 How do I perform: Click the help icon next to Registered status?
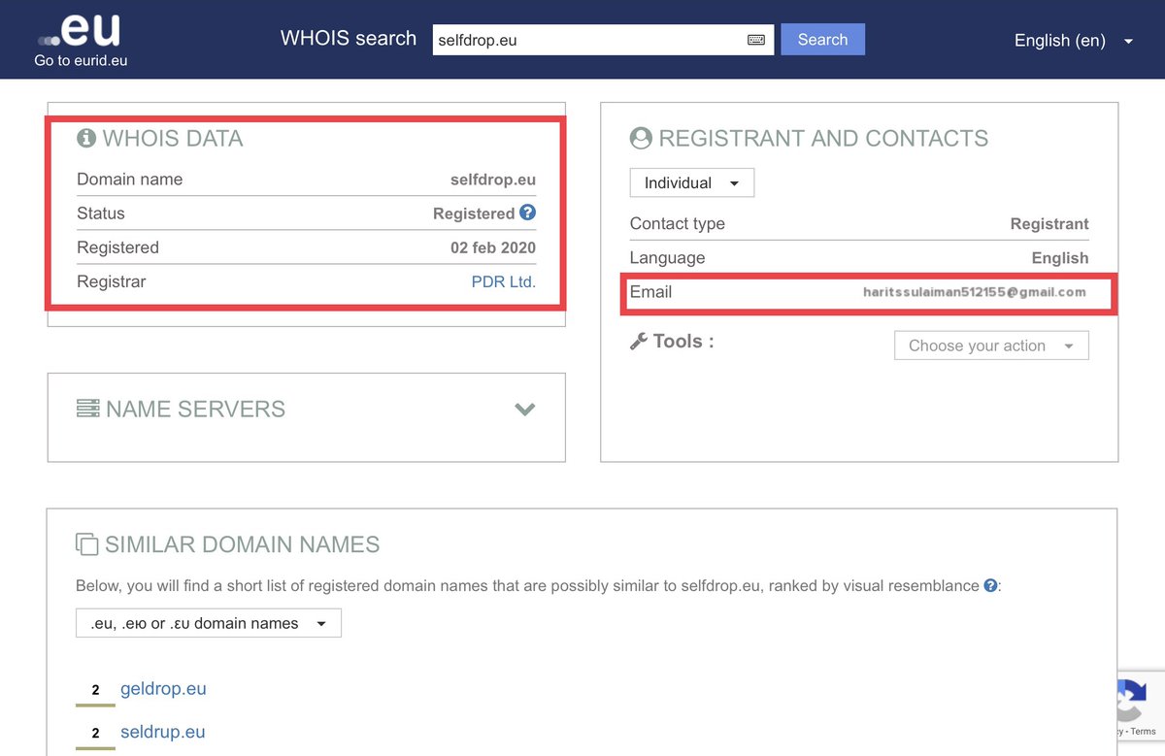coord(527,213)
